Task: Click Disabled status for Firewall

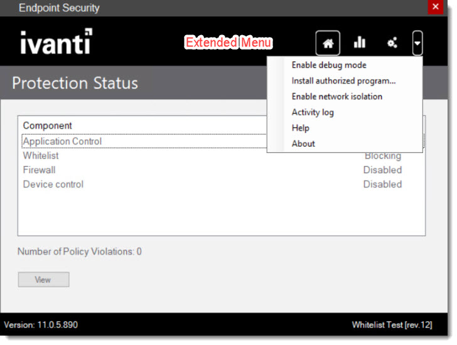Action: pyautogui.click(x=382, y=170)
